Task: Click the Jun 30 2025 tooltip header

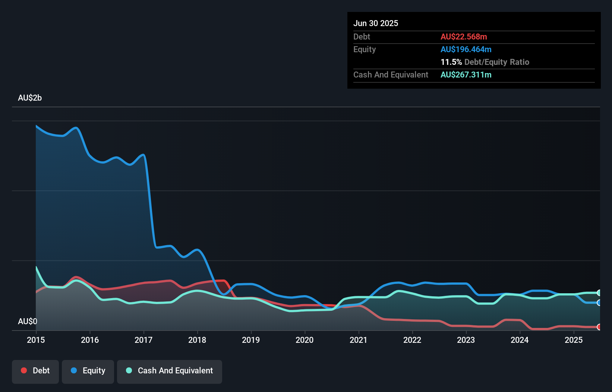Action: (376, 23)
